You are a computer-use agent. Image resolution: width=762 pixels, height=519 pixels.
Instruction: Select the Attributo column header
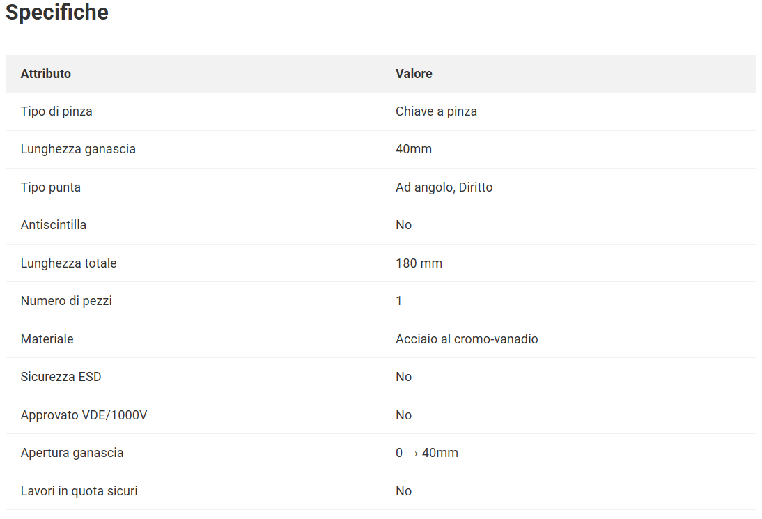click(46, 73)
